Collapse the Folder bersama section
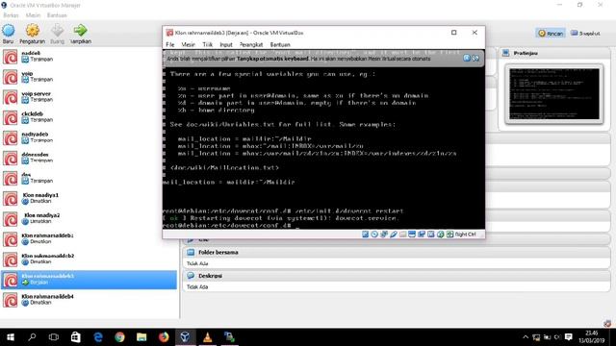616x346 pixels. 396,252
